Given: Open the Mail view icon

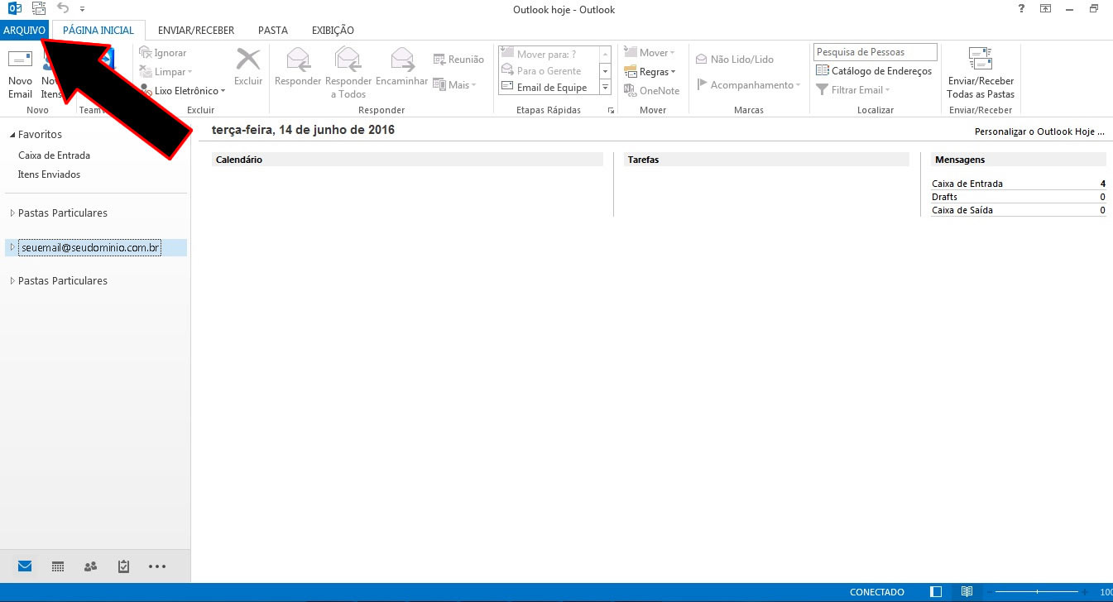Looking at the screenshot, I should click(x=24, y=566).
